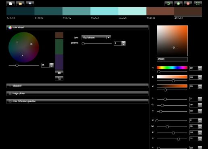Click the color deficiency preview header icon

pyautogui.click(x=10, y=101)
